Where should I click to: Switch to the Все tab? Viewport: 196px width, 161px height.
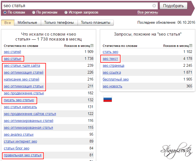tap(8, 23)
